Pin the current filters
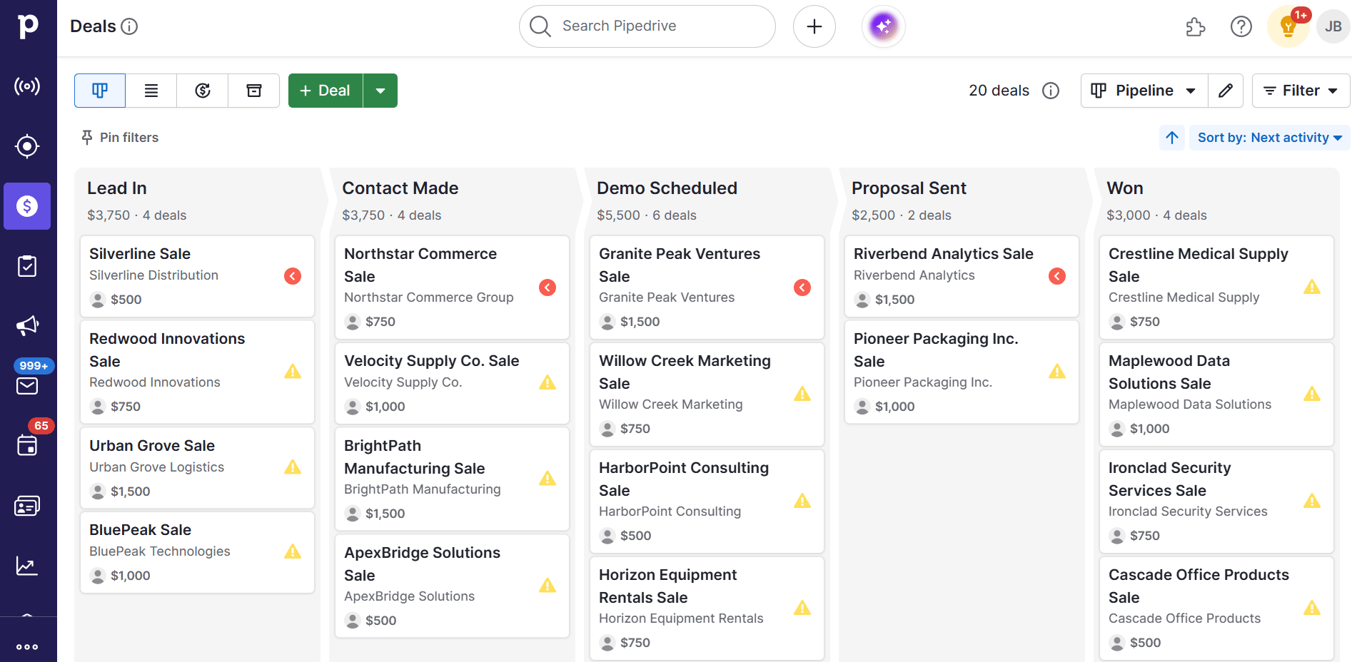 pos(119,137)
